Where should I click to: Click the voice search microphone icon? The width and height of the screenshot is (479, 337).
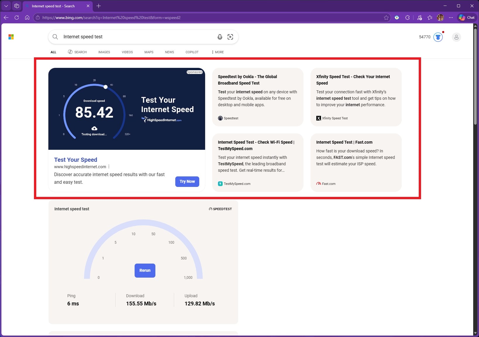coord(219,37)
